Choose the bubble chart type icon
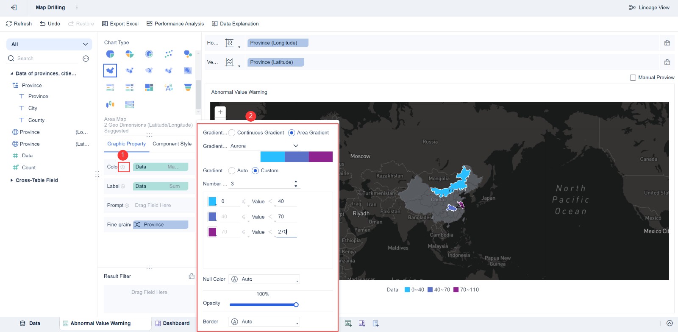The width and height of the screenshot is (678, 332). point(188,54)
